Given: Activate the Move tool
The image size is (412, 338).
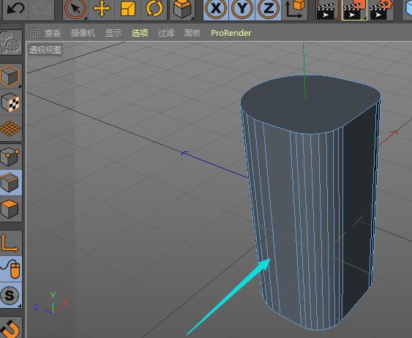Looking at the screenshot, I should coord(102,9).
